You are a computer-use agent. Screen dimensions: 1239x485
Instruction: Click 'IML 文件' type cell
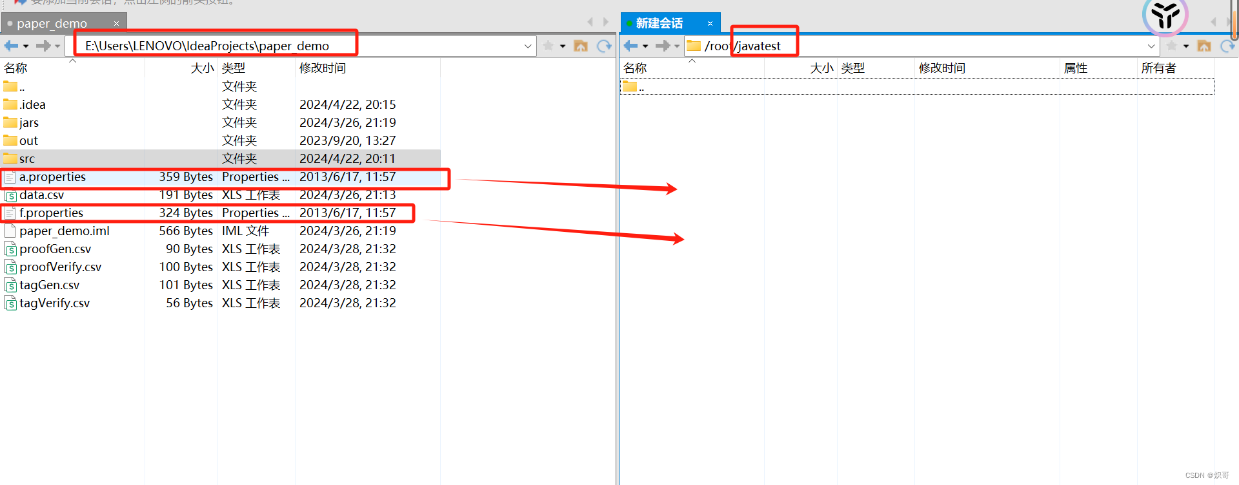[x=245, y=231]
